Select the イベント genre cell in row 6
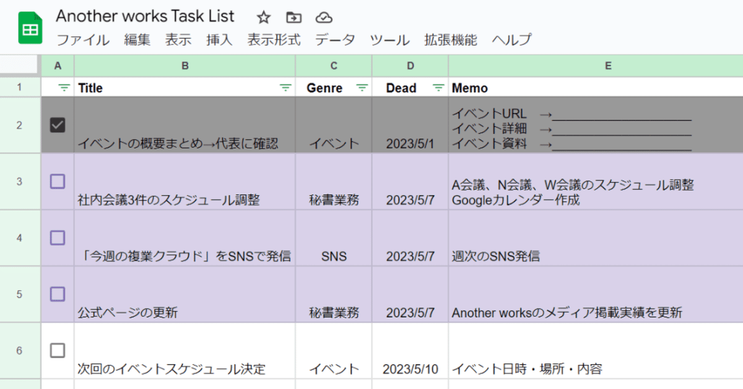 click(334, 351)
